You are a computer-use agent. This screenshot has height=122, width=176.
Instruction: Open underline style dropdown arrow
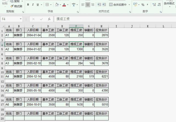(x=42, y=5)
